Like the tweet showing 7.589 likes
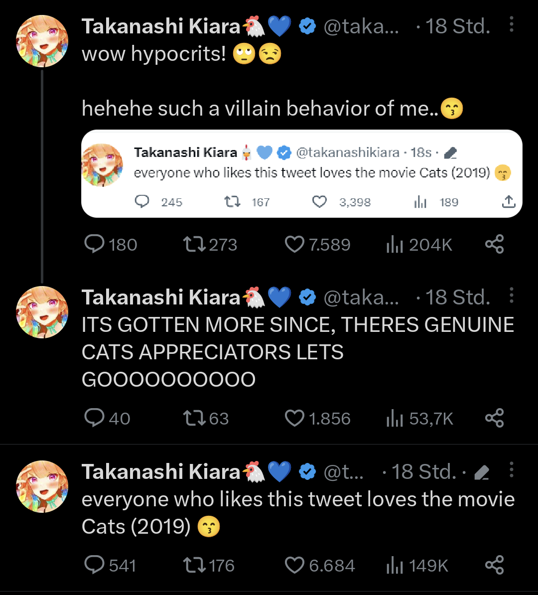 pos(317,244)
